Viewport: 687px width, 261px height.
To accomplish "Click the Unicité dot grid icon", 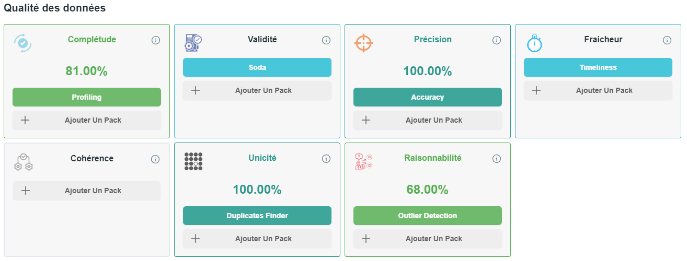I will (x=193, y=161).
